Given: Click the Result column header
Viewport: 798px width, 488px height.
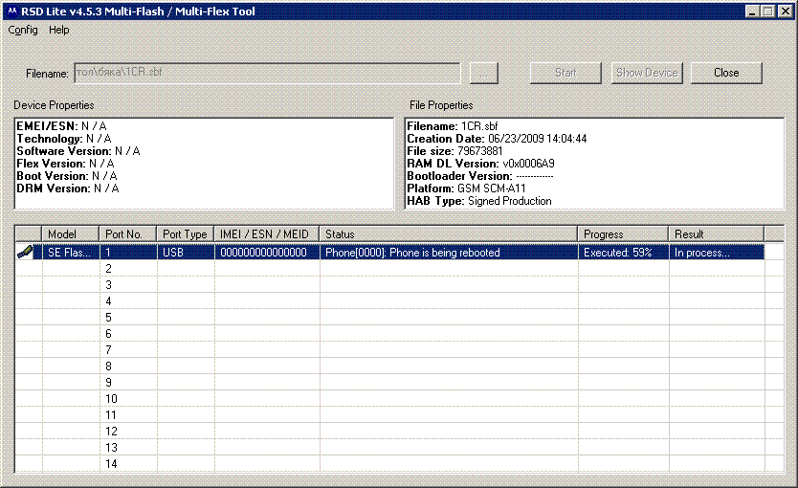Looking at the screenshot, I should point(717,234).
